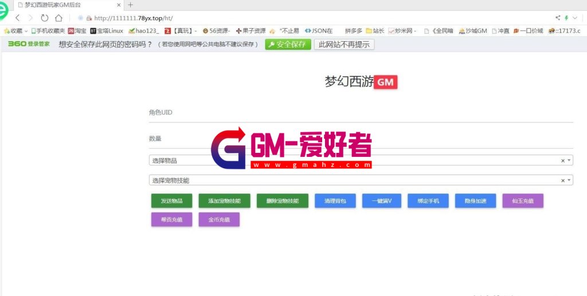Open the 一口价域 bookmark
Image resolution: width=587 pixels, height=296 pixels.
click(528, 31)
